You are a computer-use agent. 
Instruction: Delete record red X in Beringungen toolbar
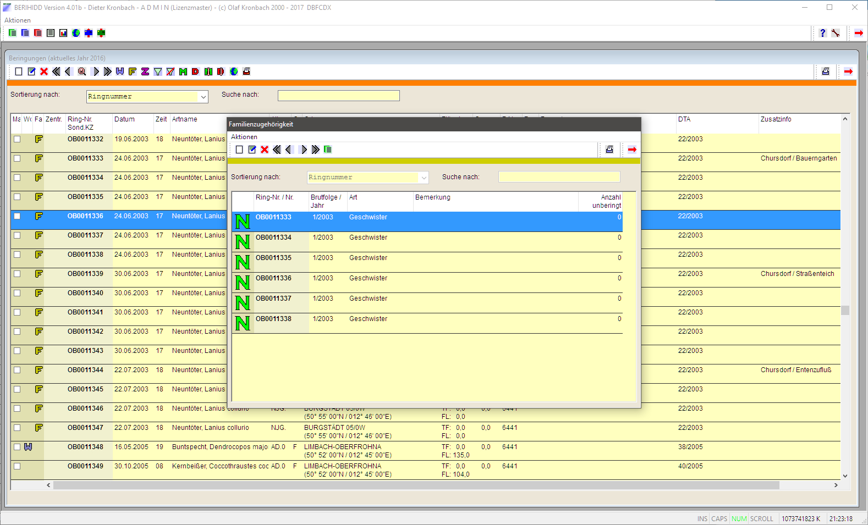44,71
